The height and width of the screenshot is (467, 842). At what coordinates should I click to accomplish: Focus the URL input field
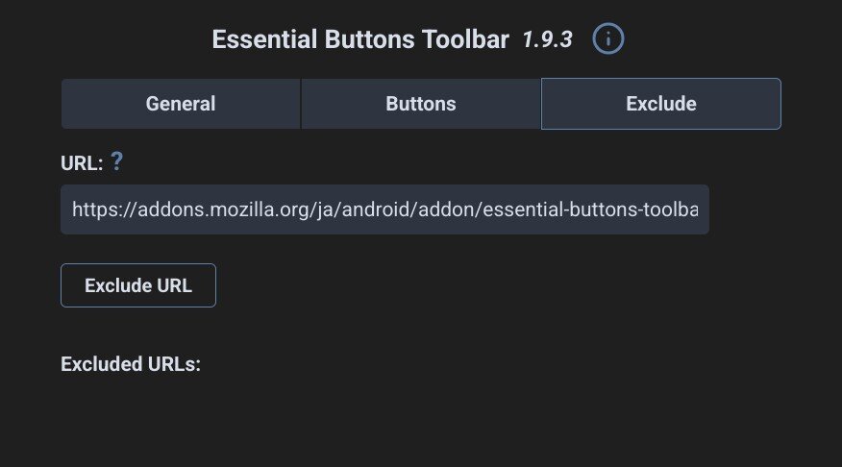click(384, 209)
